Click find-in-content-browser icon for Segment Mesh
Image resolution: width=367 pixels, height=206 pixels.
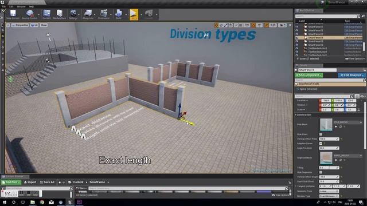coord(341,160)
